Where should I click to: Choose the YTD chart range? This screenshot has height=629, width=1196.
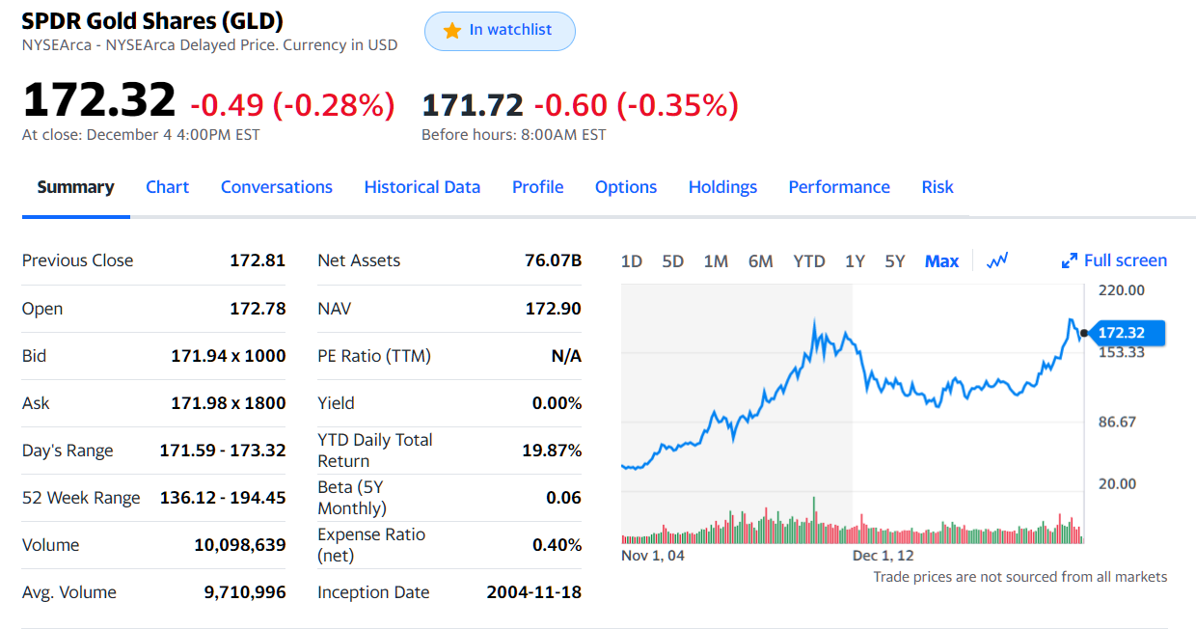click(809, 261)
